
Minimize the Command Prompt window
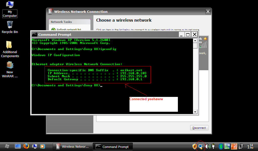[181, 34]
